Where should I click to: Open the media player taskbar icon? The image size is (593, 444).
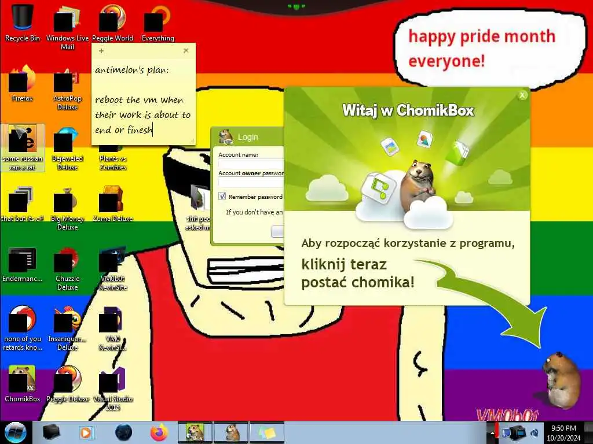[x=86, y=432]
